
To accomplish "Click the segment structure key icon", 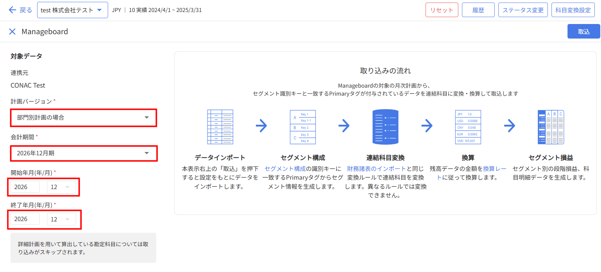I will click(303, 127).
